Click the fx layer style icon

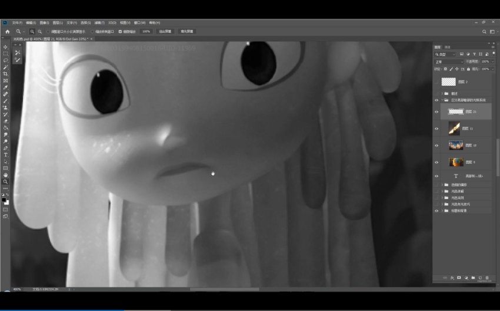[x=452, y=278]
